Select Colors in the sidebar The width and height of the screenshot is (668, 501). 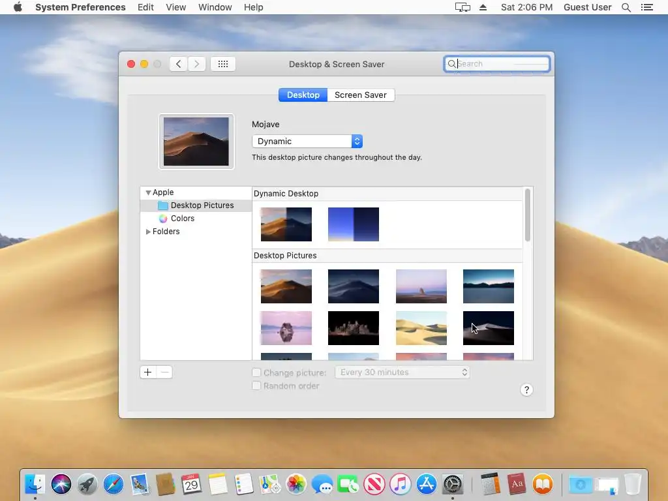click(x=183, y=218)
